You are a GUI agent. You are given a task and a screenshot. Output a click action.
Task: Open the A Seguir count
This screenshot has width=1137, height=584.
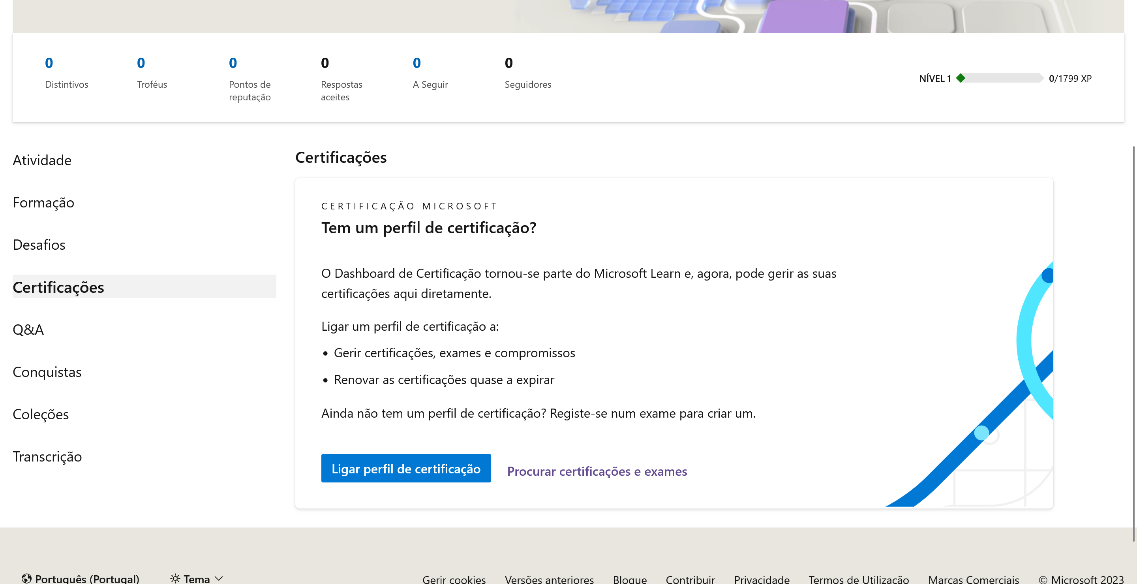tap(417, 63)
